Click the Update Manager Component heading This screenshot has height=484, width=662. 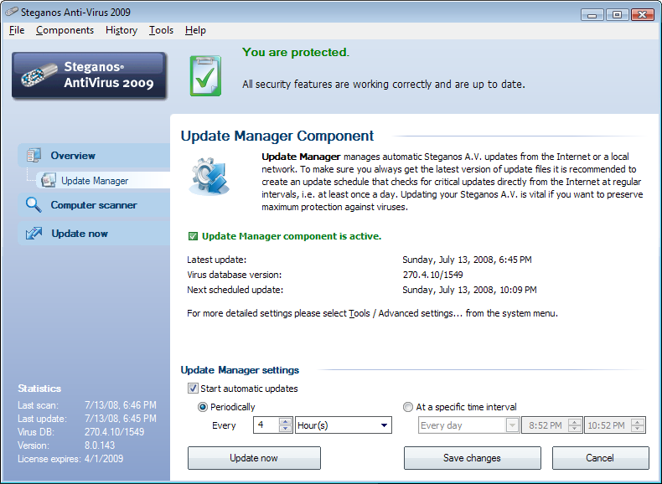[277, 136]
